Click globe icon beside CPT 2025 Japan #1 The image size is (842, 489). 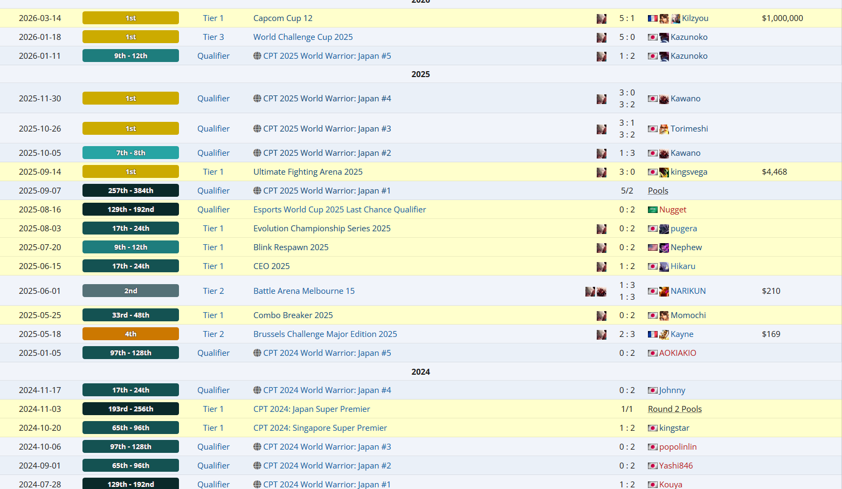coord(257,191)
